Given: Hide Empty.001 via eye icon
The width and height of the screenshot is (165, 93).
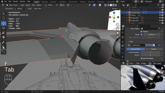Looking at the screenshot, I should point(160,18).
